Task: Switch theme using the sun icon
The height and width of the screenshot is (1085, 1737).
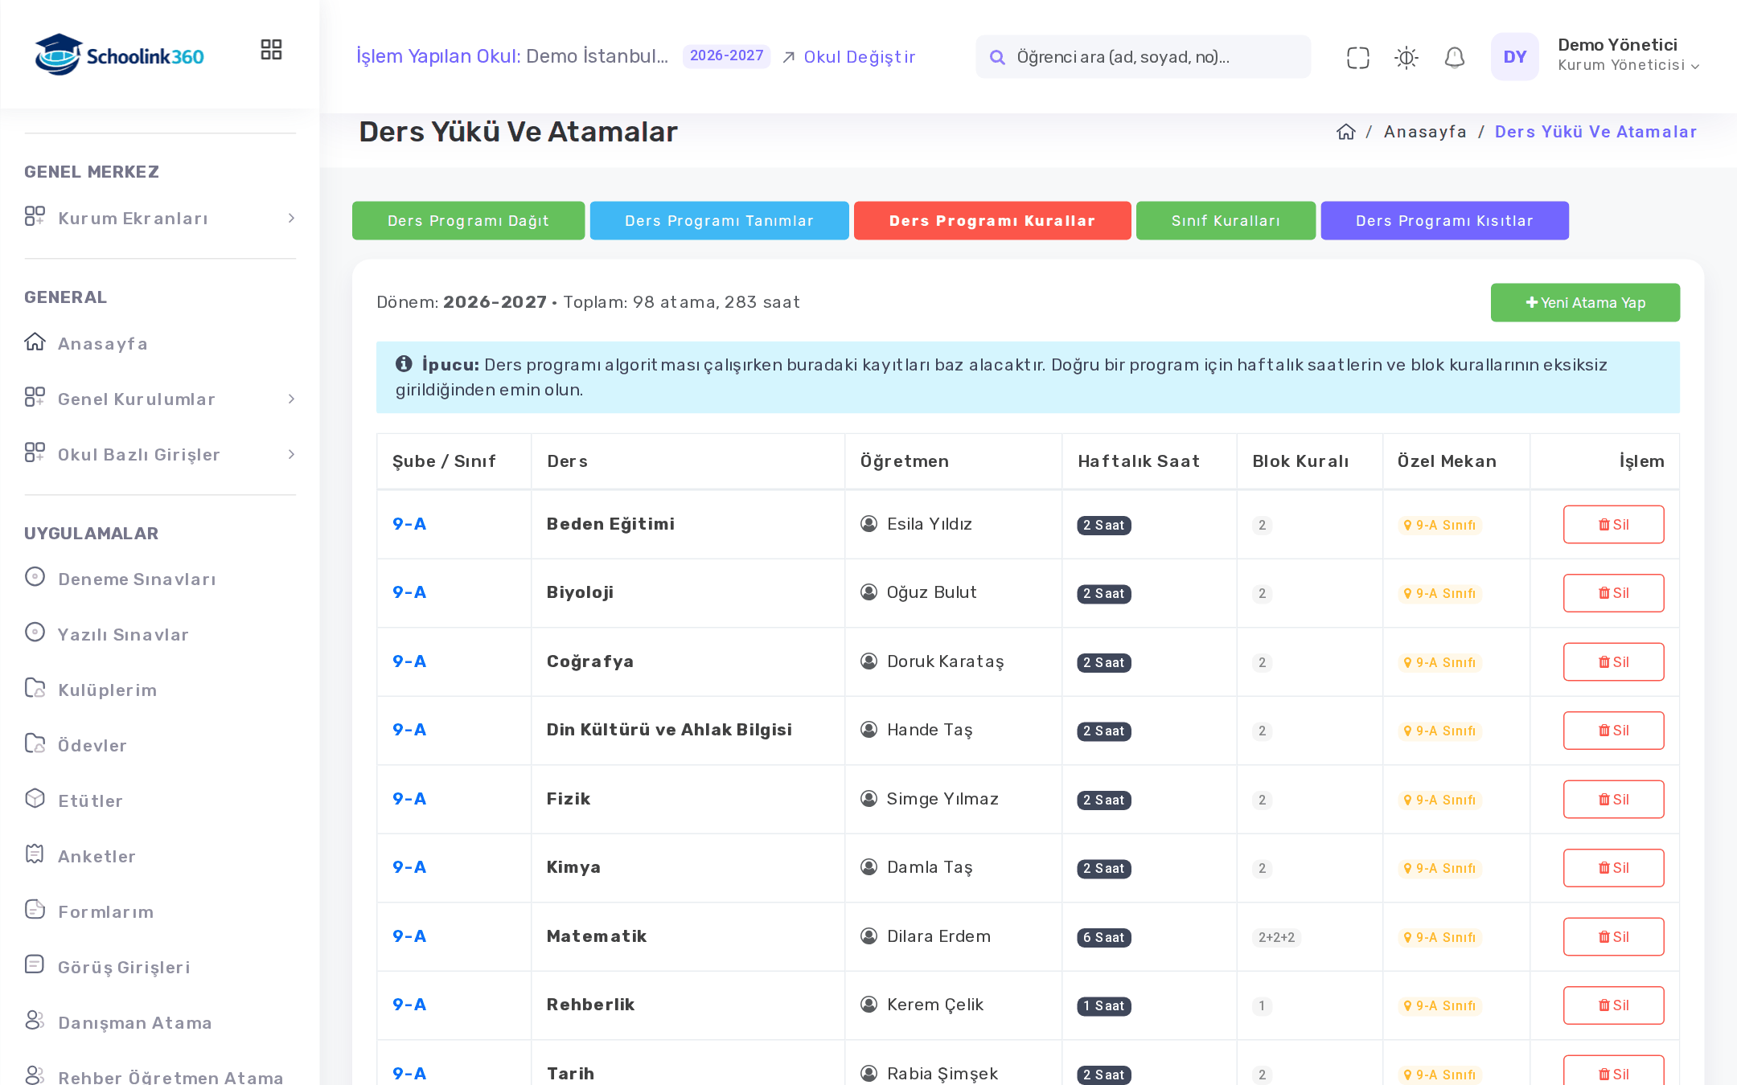Action: 1406,57
